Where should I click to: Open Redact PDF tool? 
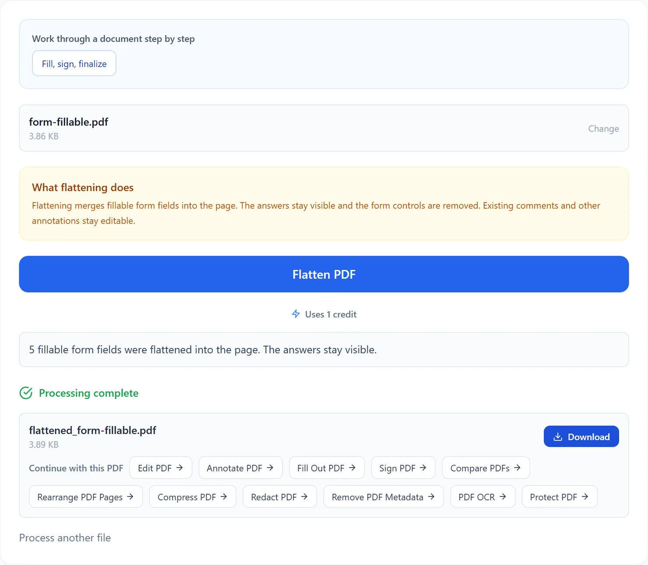point(280,497)
